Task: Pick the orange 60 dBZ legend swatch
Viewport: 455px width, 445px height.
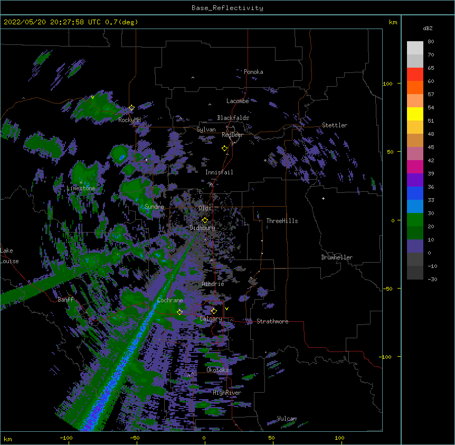Action: (415, 87)
